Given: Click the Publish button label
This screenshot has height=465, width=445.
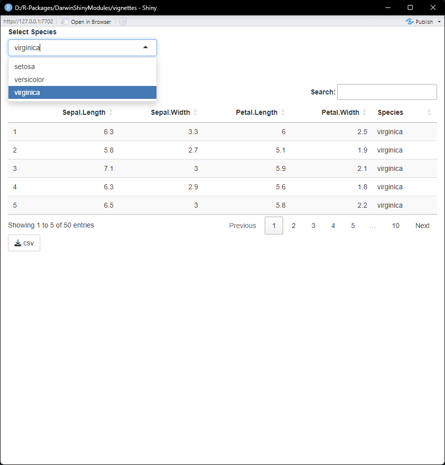Looking at the screenshot, I should [424, 22].
